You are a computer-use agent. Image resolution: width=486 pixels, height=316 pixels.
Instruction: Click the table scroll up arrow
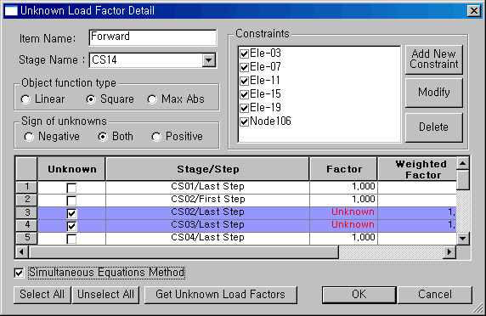pyautogui.click(x=463, y=164)
